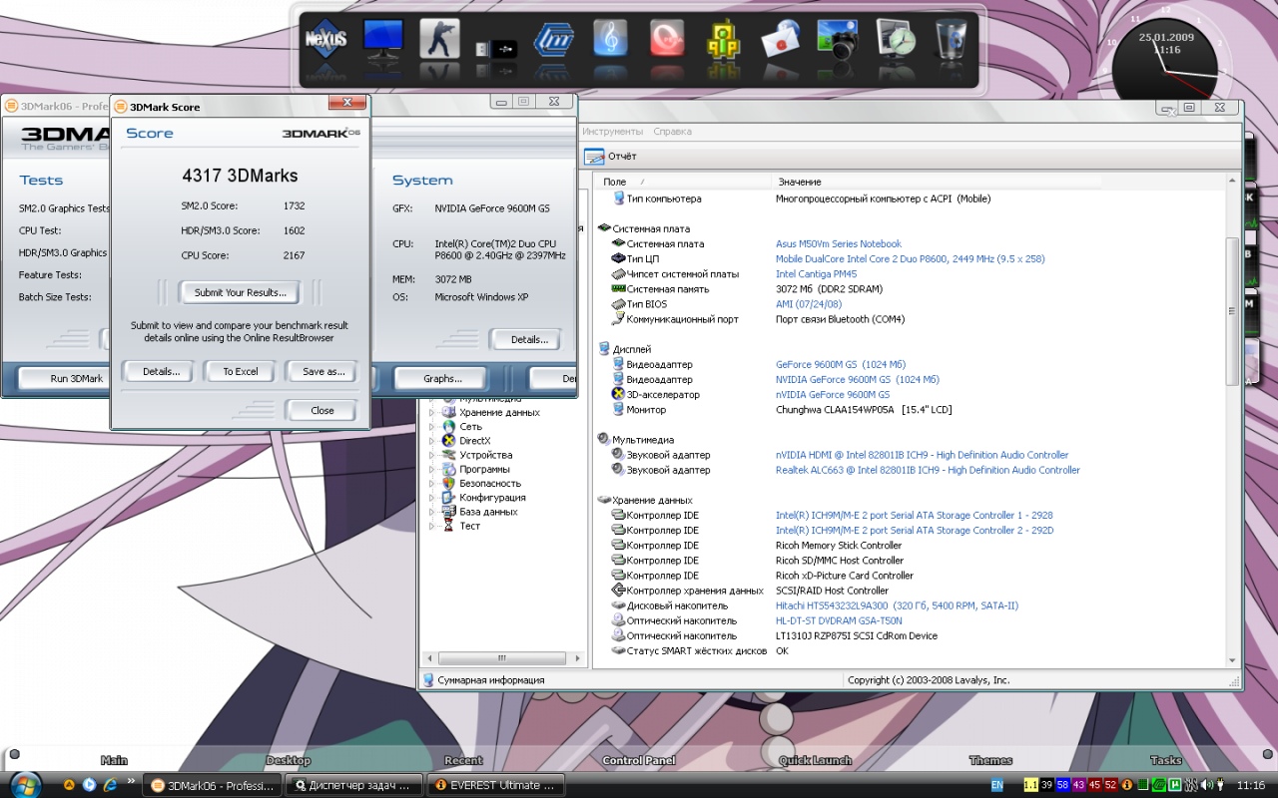The height and width of the screenshot is (798, 1278).
Task: Click the tree pane horizontal scrollbar right arrow
Action: click(x=577, y=658)
